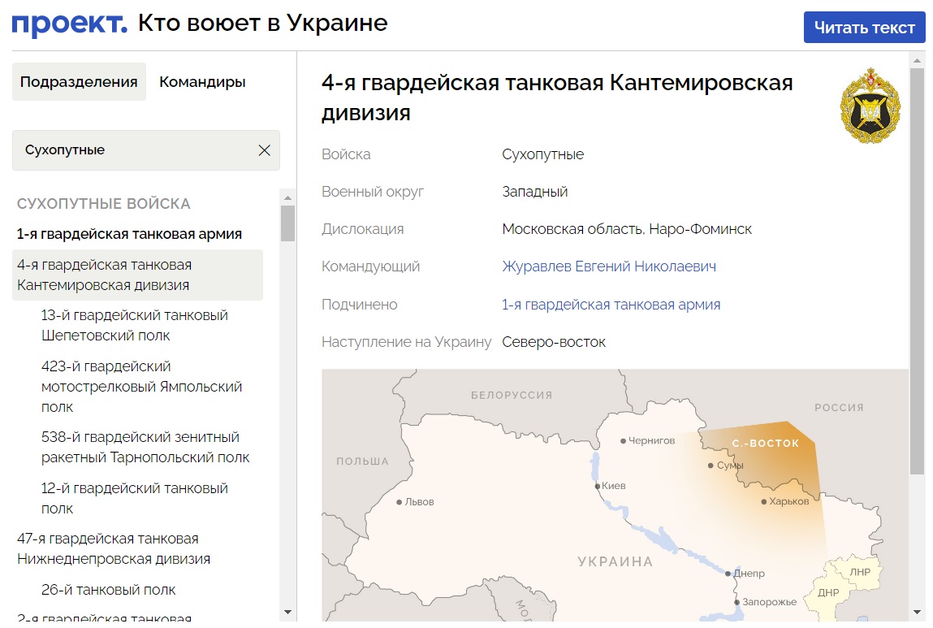Switch to the Командиры tab
Viewport: 933px width, 628px height.
(201, 81)
